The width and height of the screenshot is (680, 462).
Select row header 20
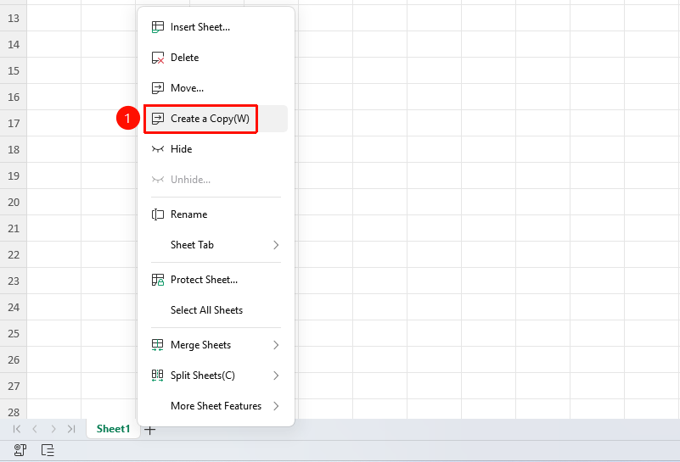14,203
